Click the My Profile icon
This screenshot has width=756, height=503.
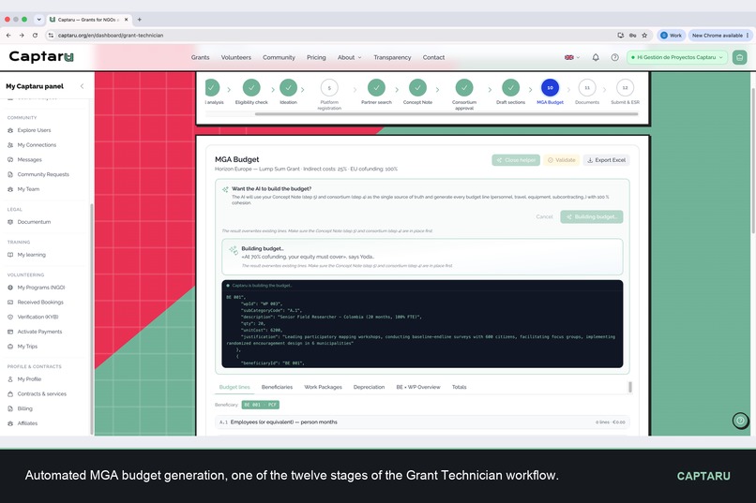coord(10,379)
